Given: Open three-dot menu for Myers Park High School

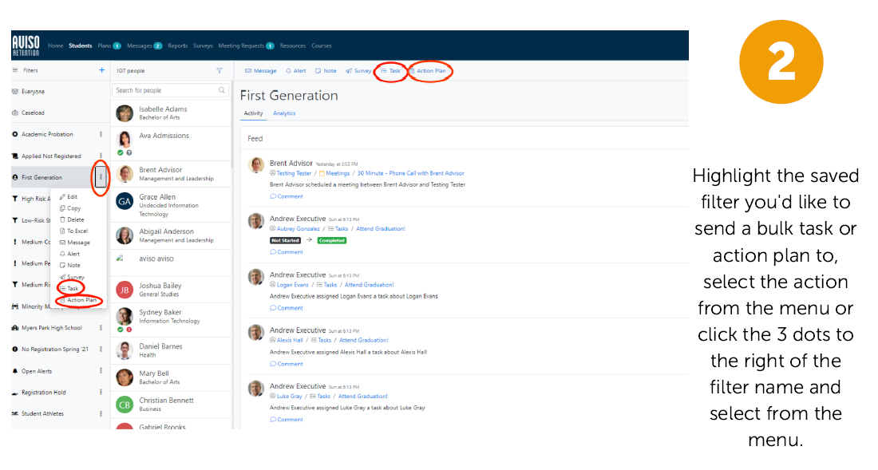Looking at the screenshot, I should point(101,328).
